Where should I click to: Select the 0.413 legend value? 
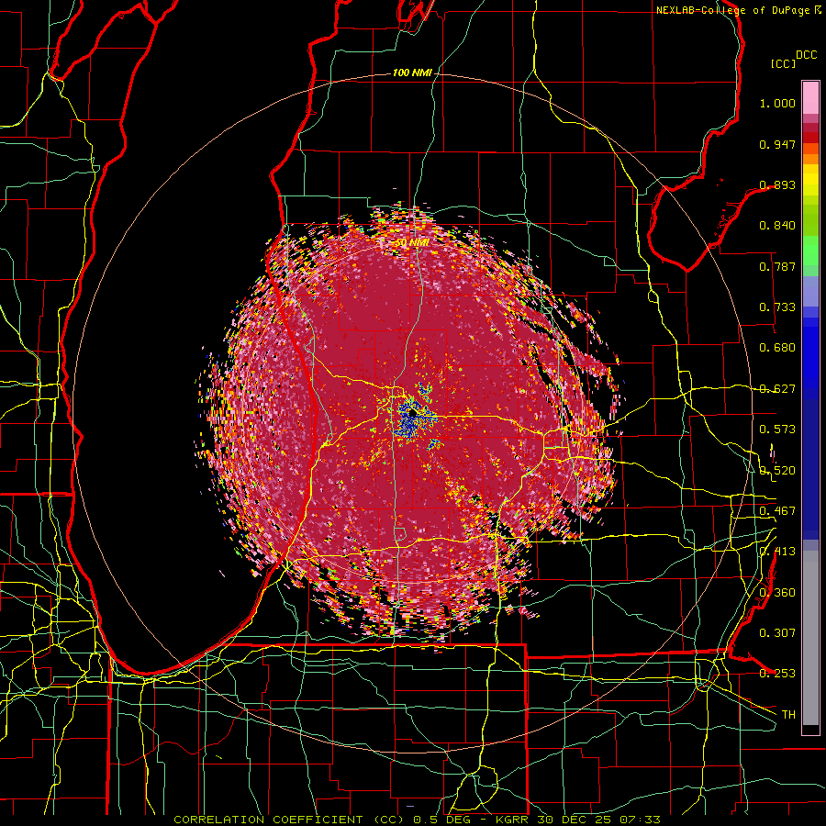(777, 552)
